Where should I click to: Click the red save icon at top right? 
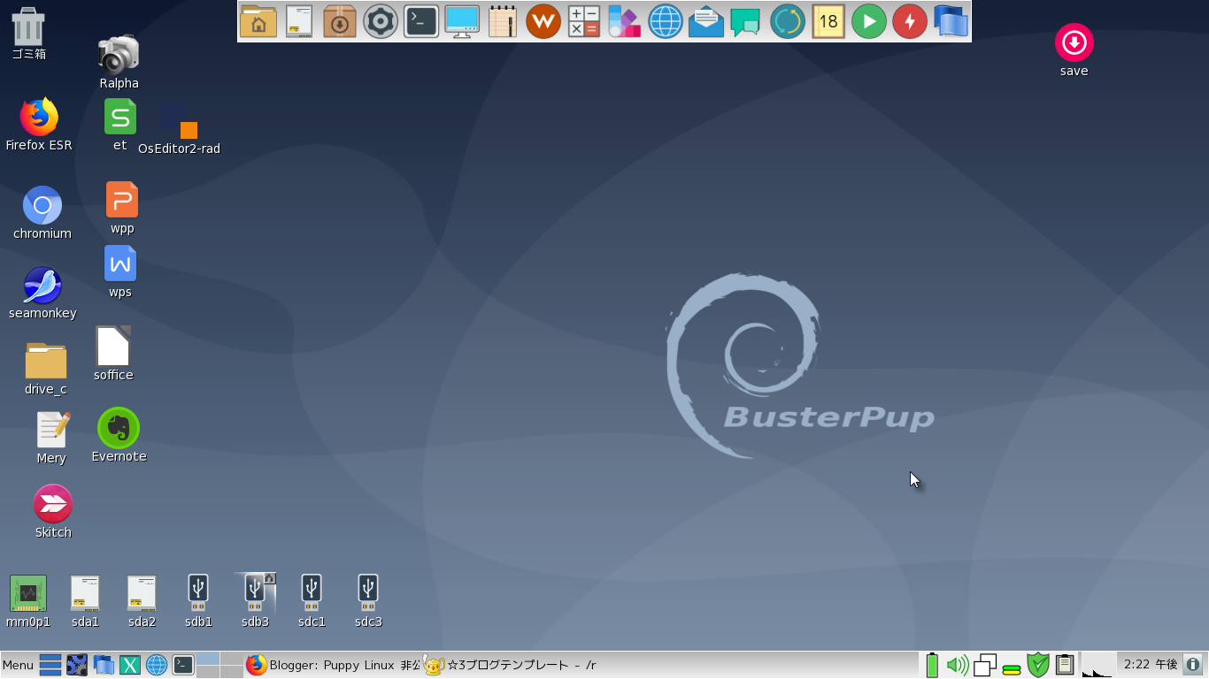[1073, 42]
